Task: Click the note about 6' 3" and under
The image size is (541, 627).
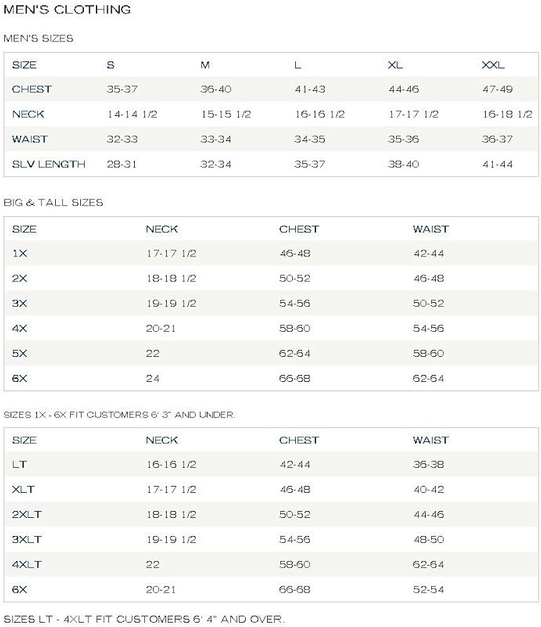Action: click(x=119, y=415)
